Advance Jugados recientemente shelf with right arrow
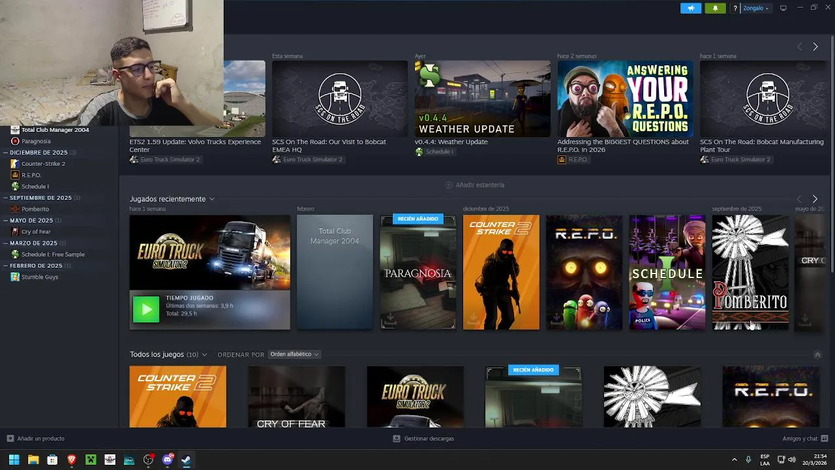Screen dimensions: 835x470 [x=815, y=198]
